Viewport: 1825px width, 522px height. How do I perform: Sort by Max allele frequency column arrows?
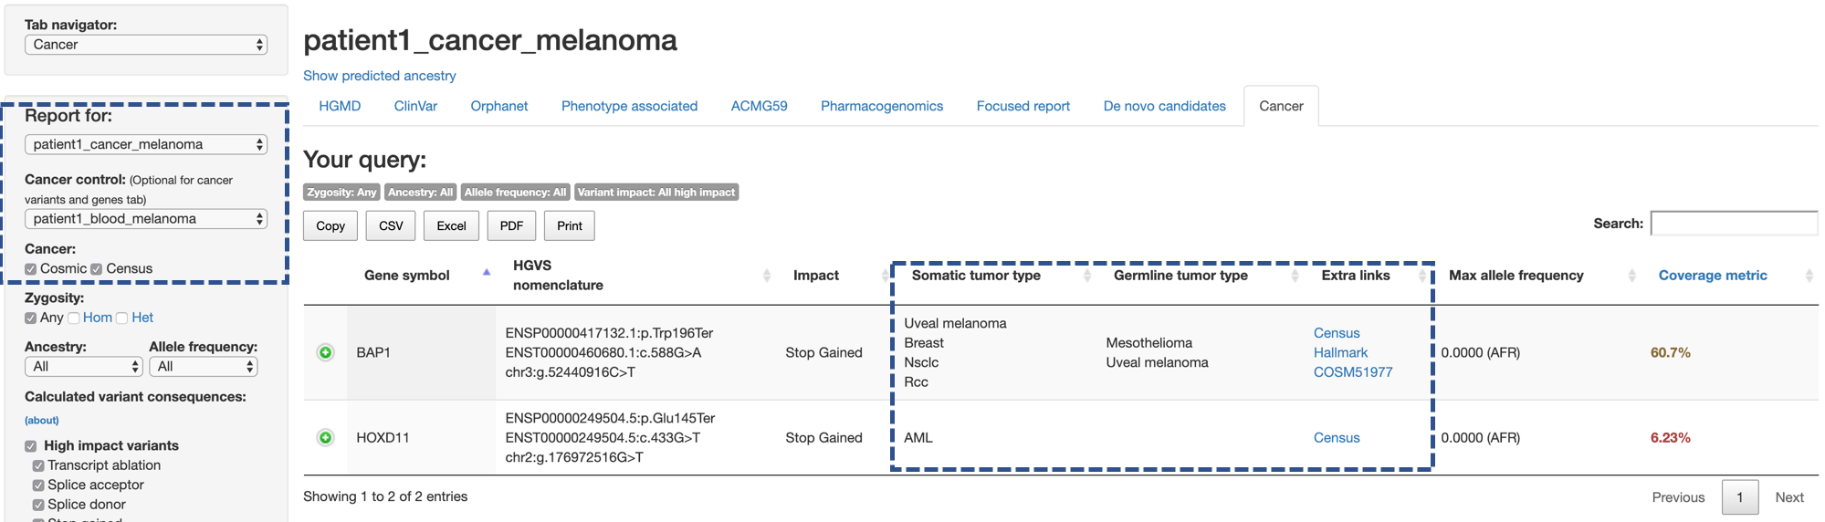[1631, 276]
